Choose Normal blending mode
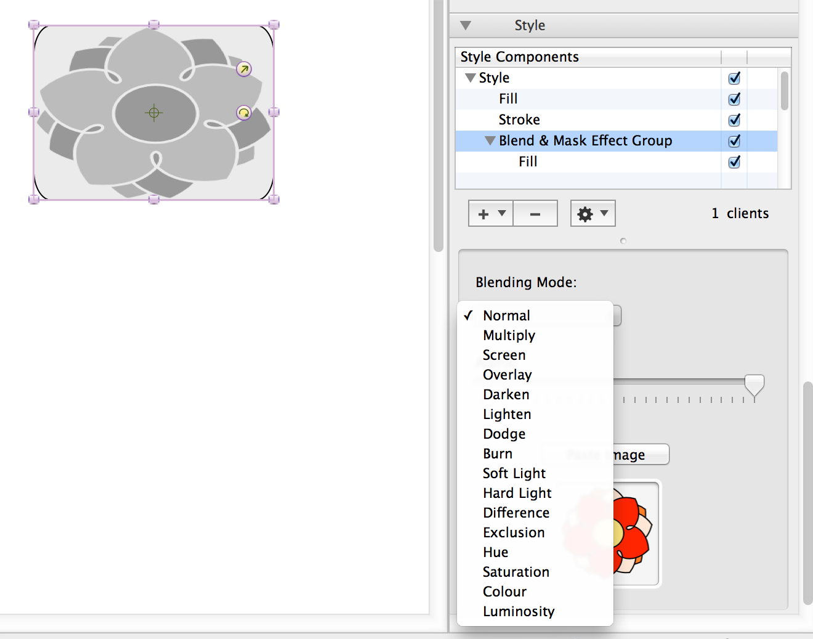Screen dimensions: 813x639 click(x=535, y=315)
